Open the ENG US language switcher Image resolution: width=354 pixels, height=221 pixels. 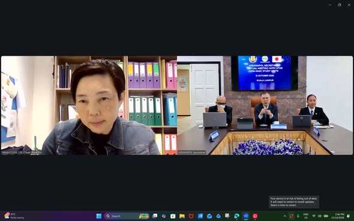(x=306, y=216)
